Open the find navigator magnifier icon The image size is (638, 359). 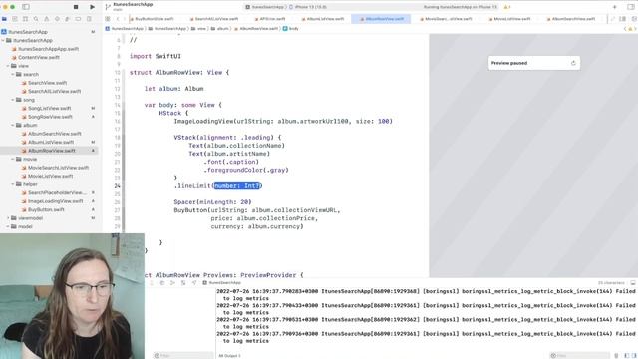click(36, 19)
